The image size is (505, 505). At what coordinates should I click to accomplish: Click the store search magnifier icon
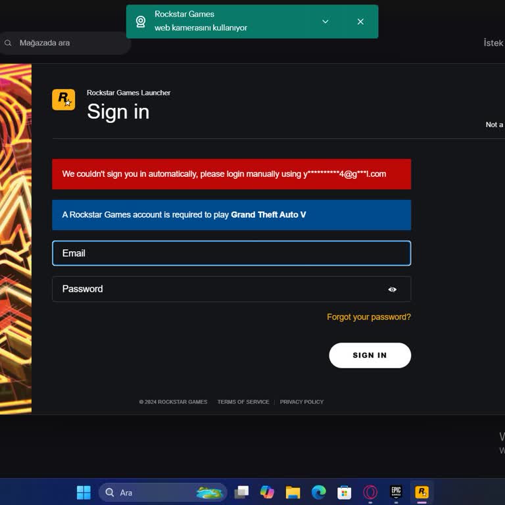point(8,43)
